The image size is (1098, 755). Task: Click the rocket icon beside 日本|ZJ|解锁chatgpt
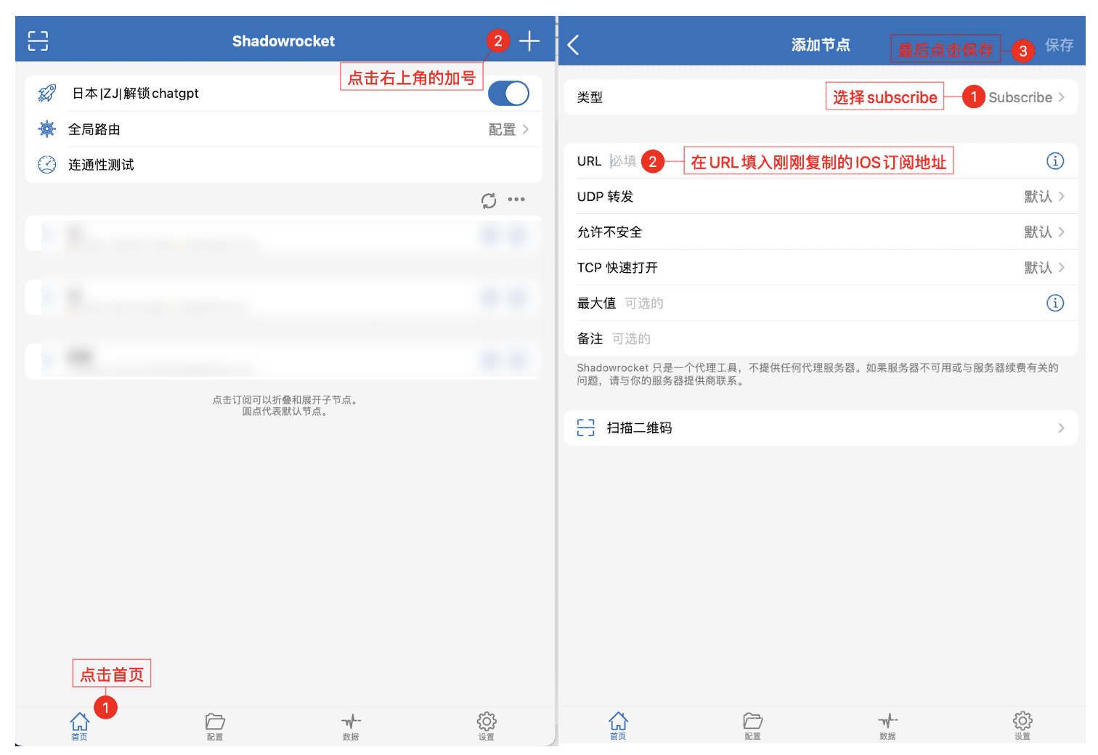pyautogui.click(x=47, y=93)
